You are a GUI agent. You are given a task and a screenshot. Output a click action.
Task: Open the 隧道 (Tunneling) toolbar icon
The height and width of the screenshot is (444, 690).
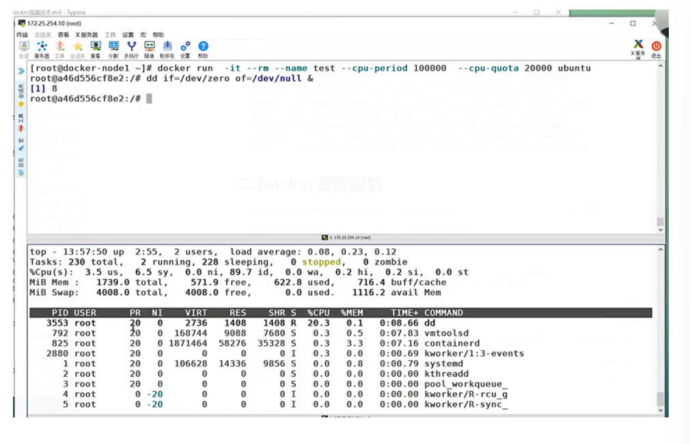pos(149,49)
